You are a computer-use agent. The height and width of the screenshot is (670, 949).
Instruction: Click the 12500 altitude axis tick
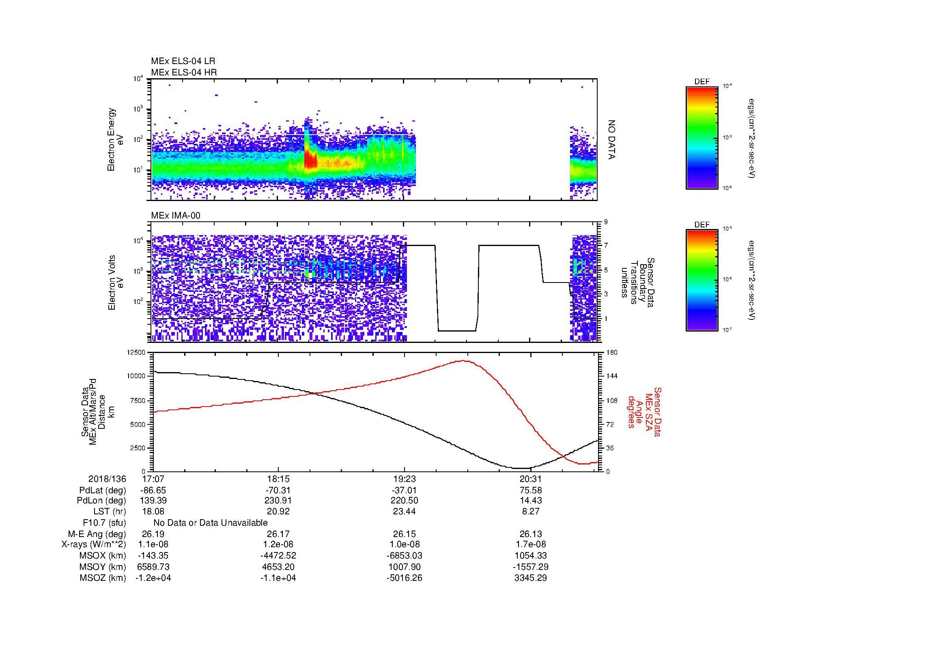tap(136, 353)
